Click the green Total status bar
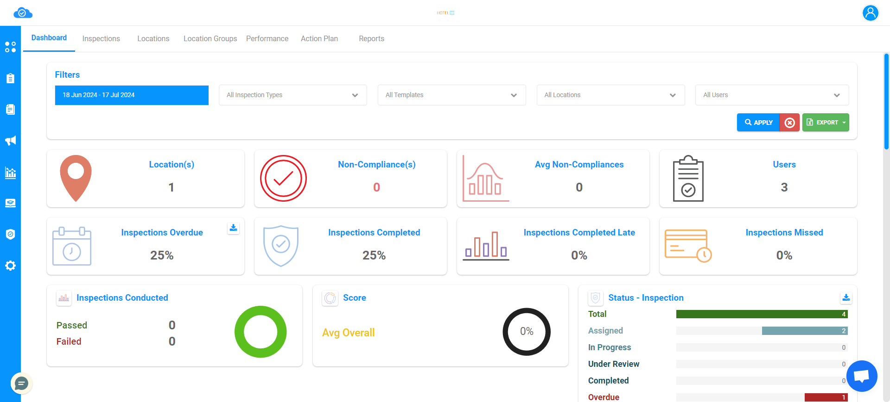The width and height of the screenshot is (890, 402). tap(762, 315)
